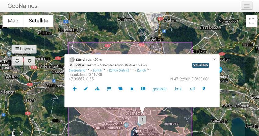259x136 pixels.
Task: Click the Uitikon label on map
Action: 57,121
